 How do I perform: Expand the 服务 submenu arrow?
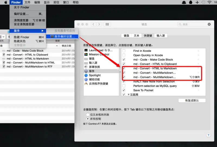pos(43,31)
